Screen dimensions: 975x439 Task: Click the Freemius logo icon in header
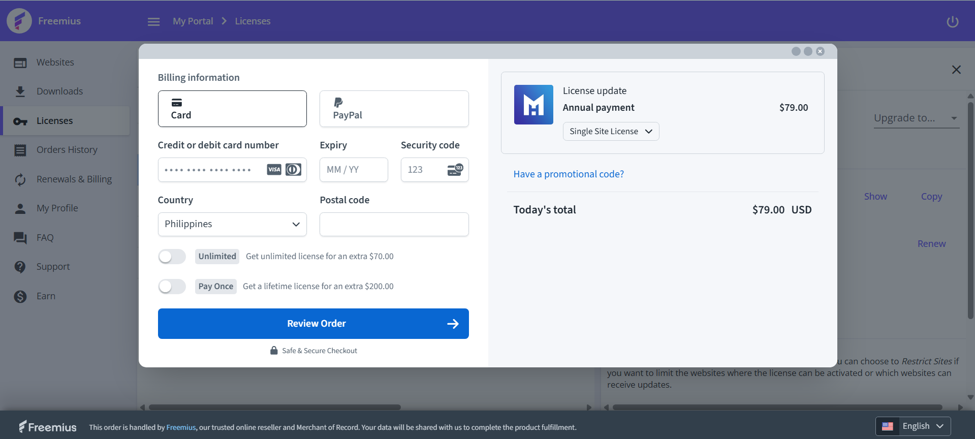19,21
